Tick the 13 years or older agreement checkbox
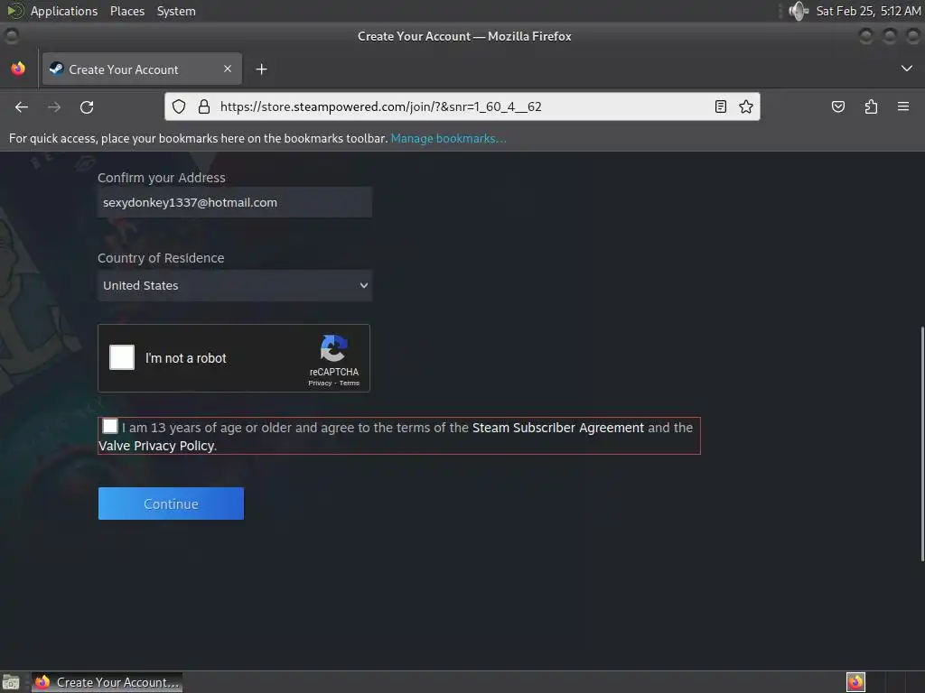 click(x=110, y=426)
